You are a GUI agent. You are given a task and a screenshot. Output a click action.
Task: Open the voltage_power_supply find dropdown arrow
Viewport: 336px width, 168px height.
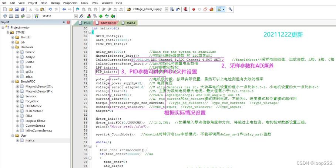point(166,9)
